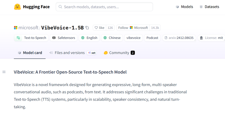Click the Models cube icon
The height and width of the screenshot is (113, 225).
[177, 7]
